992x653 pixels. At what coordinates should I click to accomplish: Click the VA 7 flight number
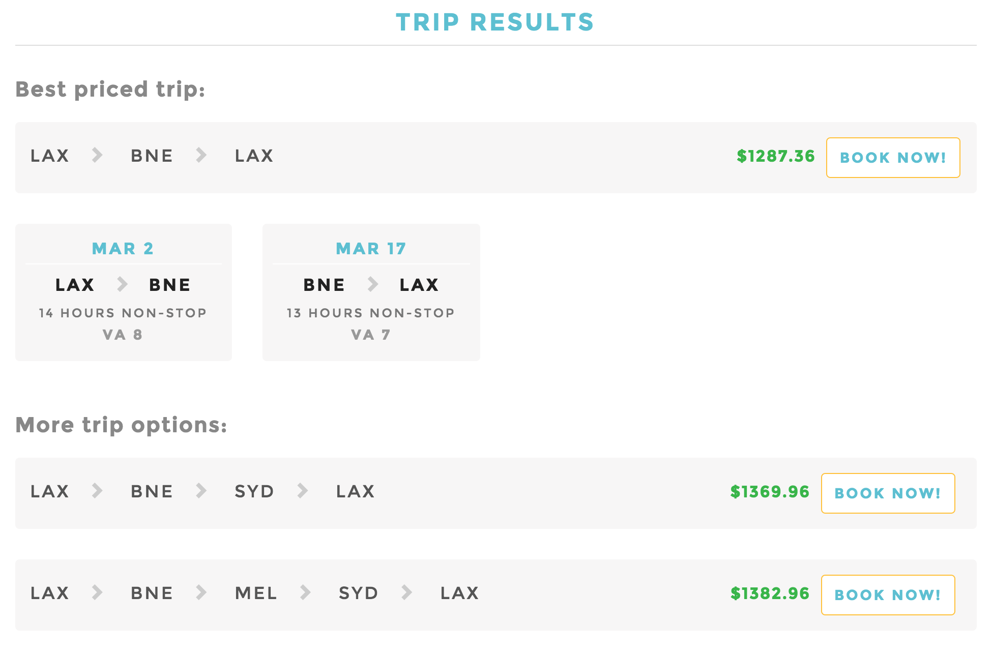point(371,335)
